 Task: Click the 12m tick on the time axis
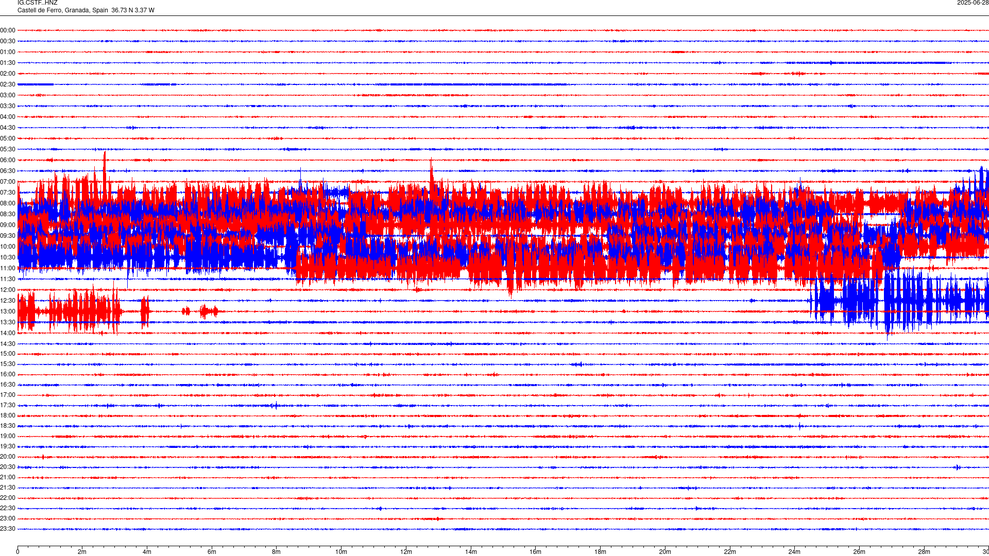coord(406,552)
